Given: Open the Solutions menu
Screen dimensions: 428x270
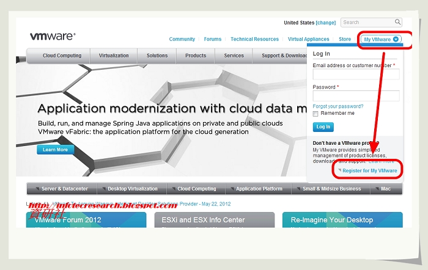Looking at the screenshot, I should pyautogui.click(x=157, y=56).
